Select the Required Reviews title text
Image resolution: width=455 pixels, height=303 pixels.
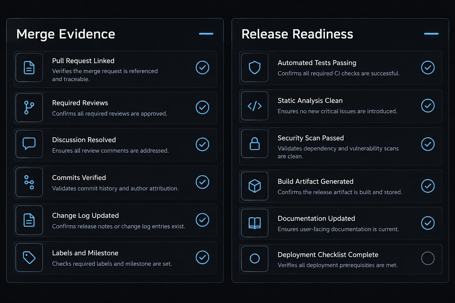pos(80,103)
